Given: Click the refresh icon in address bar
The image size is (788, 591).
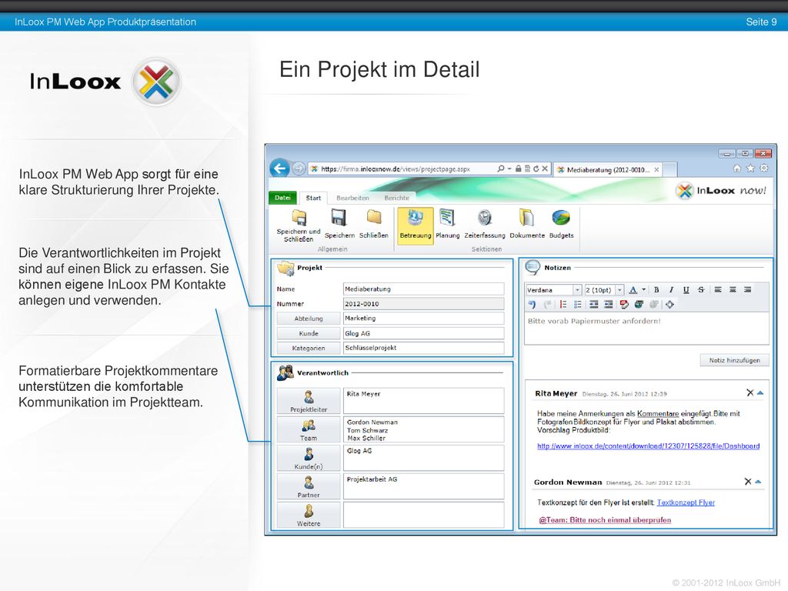Looking at the screenshot, I should tap(536, 169).
